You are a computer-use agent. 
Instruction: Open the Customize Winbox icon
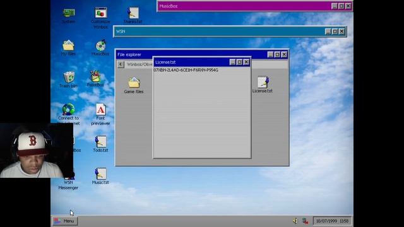coord(100,18)
